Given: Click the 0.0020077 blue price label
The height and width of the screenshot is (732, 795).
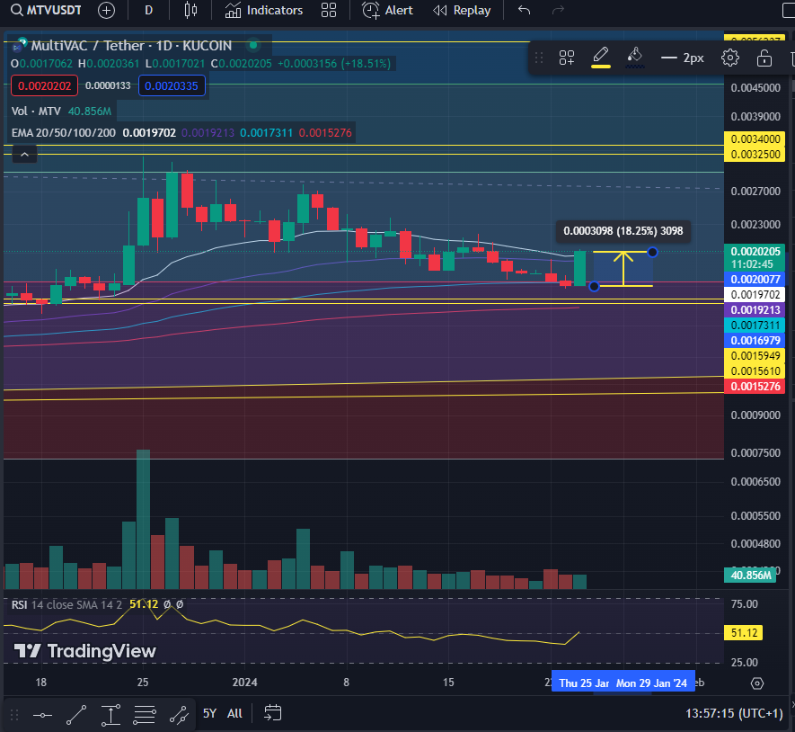Looking at the screenshot, I should click(755, 279).
